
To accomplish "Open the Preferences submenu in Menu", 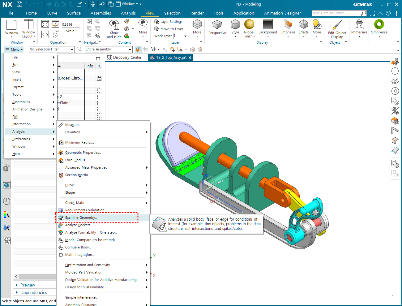I will pyautogui.click(x=30, y=139).
